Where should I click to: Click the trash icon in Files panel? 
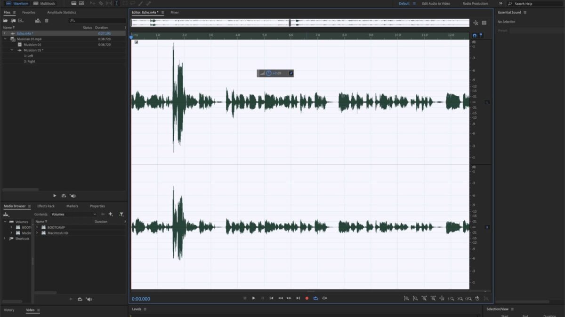pyautogui.click(x=46, y=20)
